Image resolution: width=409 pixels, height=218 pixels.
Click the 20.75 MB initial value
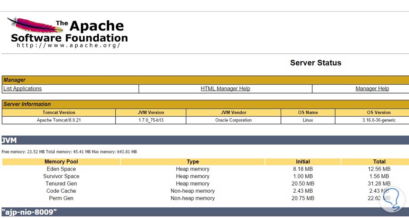click(x=303, y=198)
